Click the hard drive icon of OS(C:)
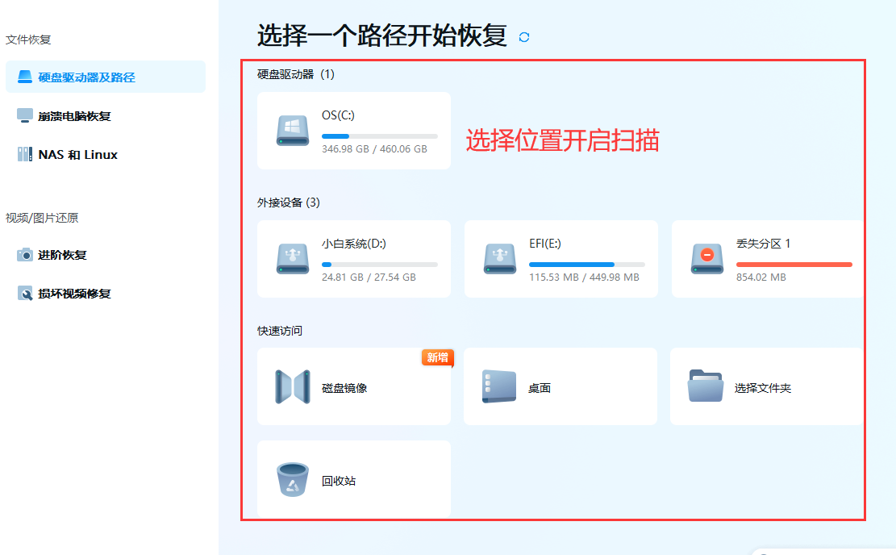Viewport: 896px width, 555px height. tap(292, 131)
